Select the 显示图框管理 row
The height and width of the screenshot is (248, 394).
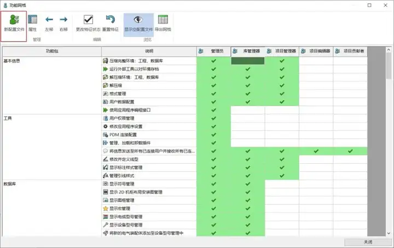pyautogui.click(x=149, y=200)
